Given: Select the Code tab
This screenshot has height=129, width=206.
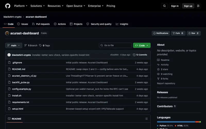Looking at the screenshot, I should [x=9, y=24].
